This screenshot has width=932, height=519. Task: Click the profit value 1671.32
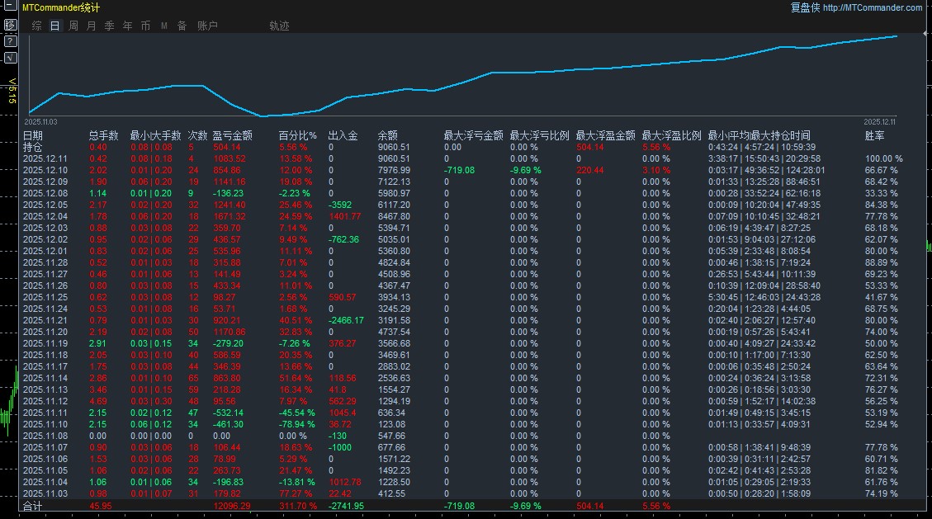pyautogui.click(x=229, y=216)
